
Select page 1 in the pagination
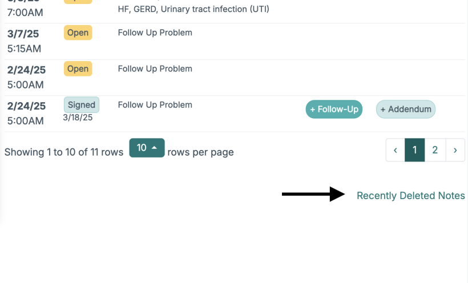pos(415,150)
